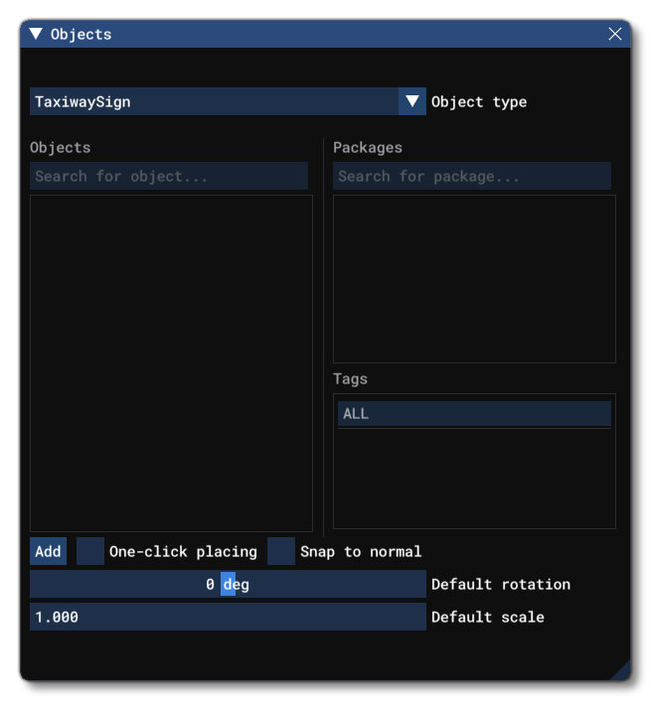The image size is (651, 701).
Task: Open the Object type dropdown arrow
Action: (x=412, y=101)
